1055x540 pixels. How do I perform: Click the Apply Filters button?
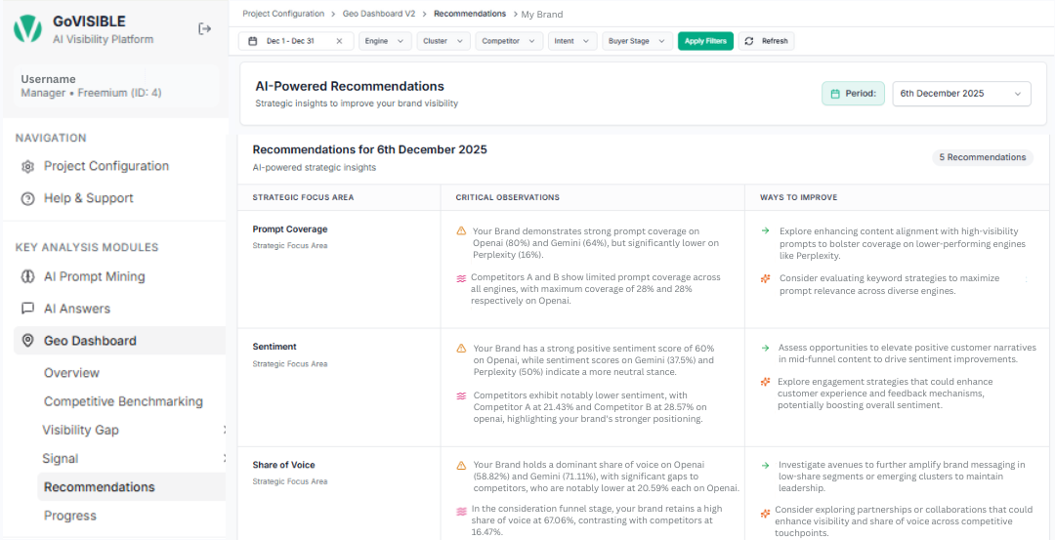click(705, 41)
